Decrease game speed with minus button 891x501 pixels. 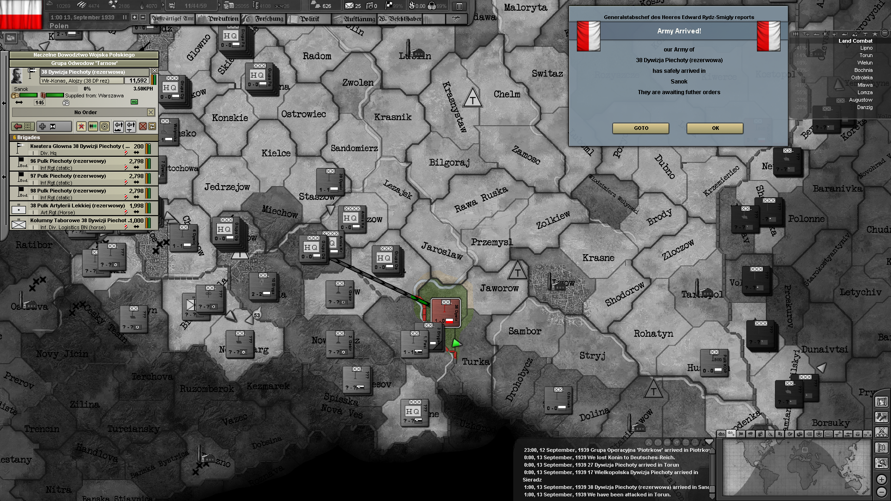(x=143, y=17)
